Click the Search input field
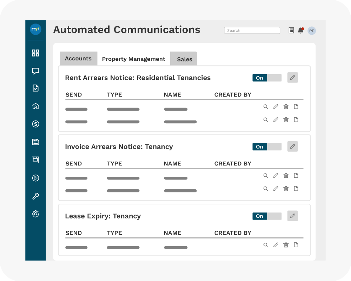This screenshot has width=351, height=281. (252, 31)
